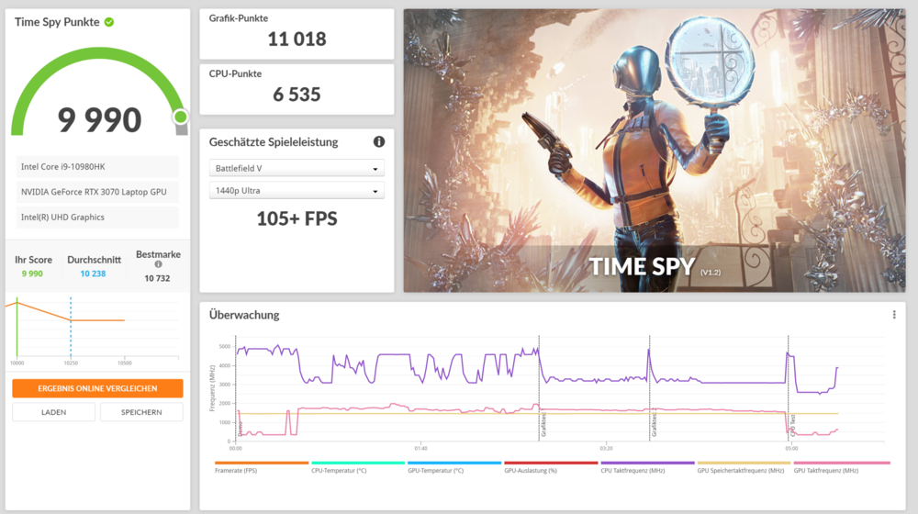918x514 pixels.
Task: Click the 03:20 timeline label on the chart
Action: coord(606,449)
